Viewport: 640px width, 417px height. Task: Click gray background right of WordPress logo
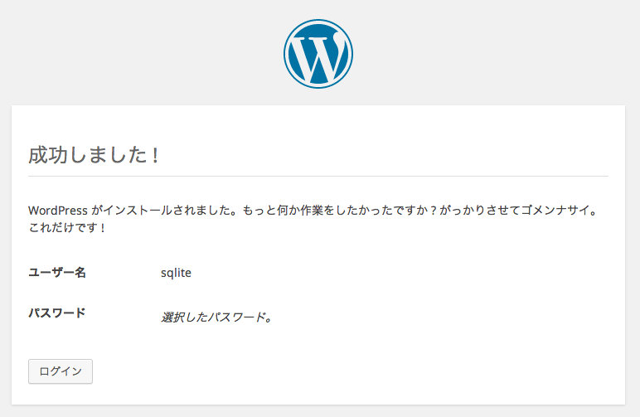tap(494, 54)
